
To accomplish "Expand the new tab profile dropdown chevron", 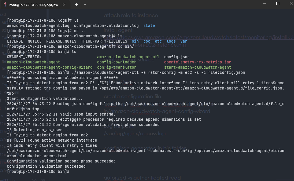I will pos(85,5).
